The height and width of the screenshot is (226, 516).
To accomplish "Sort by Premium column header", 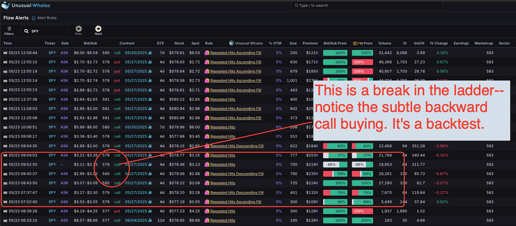I will 310,43.
